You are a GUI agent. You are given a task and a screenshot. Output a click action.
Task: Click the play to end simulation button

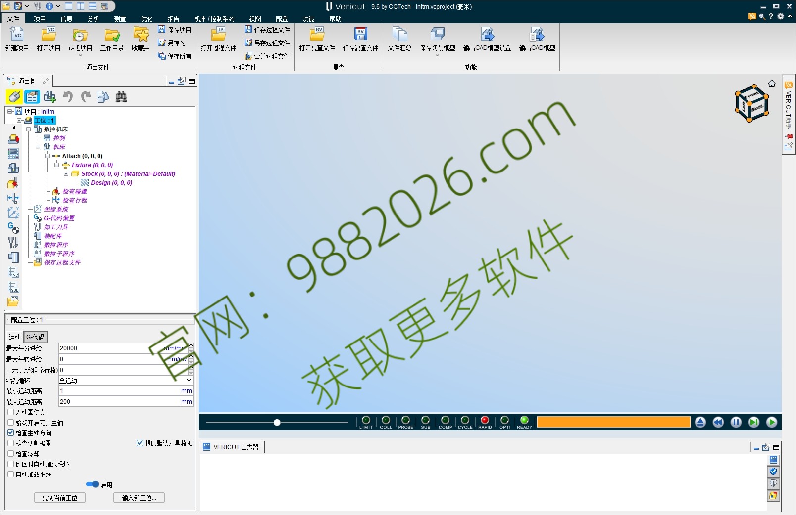click(771, 422)
